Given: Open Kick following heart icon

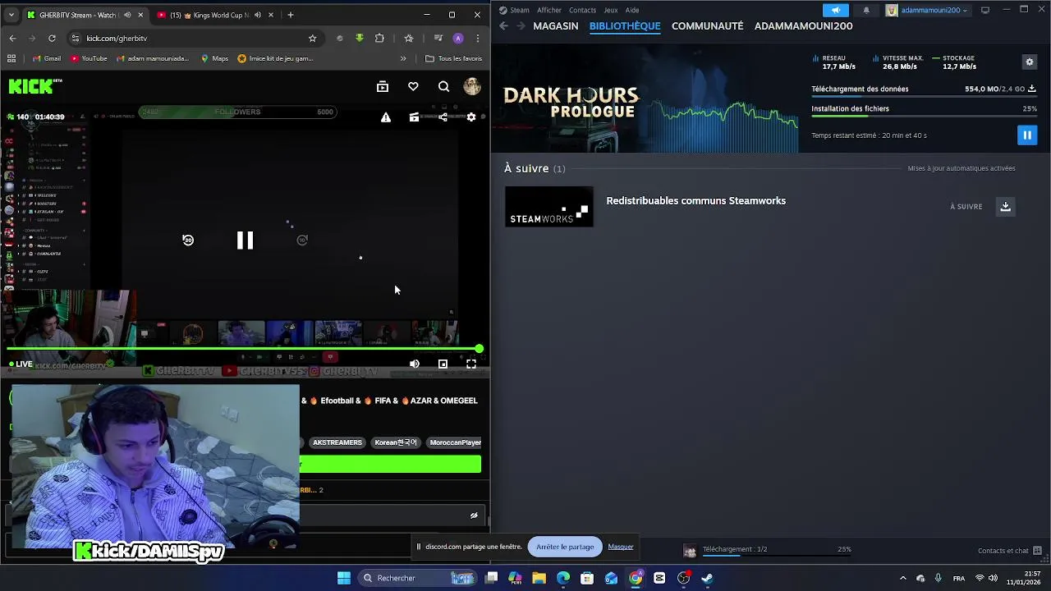Looking at the screenshot, I should [413, 86].
